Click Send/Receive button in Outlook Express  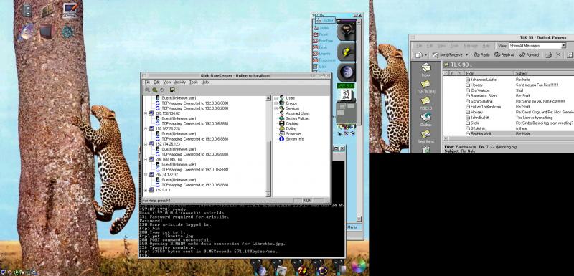[x=447, y=54]
